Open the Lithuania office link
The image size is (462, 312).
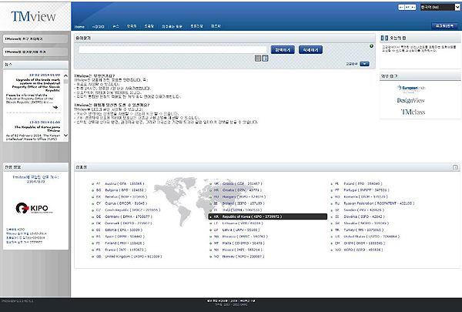(243, 223)
